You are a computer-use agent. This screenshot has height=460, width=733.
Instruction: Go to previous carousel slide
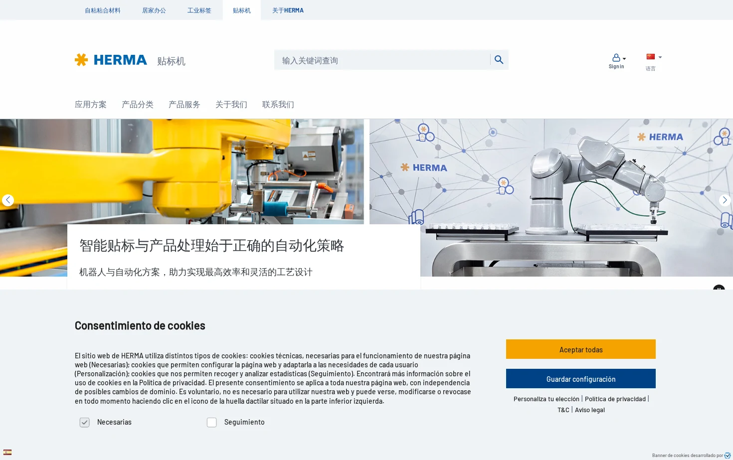click(8, 200)
